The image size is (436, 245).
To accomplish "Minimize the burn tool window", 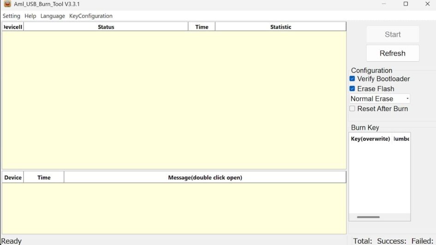I will [x=384, y=4].
